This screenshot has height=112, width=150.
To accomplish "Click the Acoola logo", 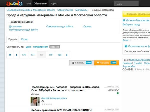I will (14, 3).
